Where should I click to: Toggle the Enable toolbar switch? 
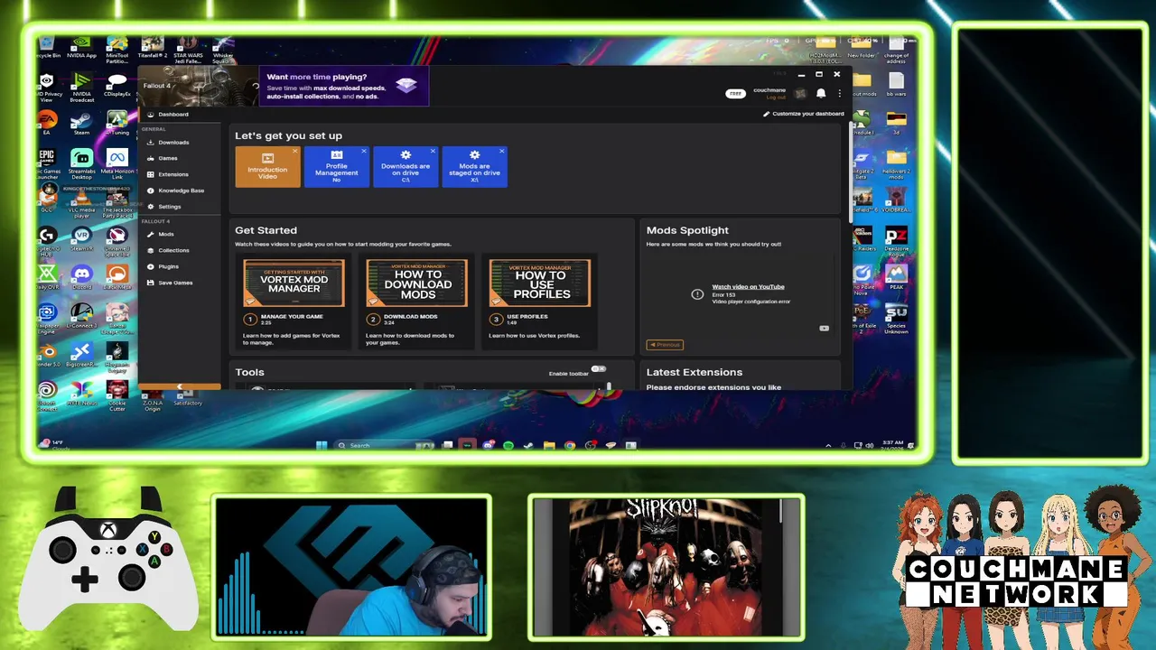coord(599,369)
